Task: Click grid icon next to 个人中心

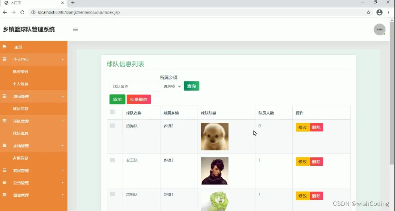Action: 4,59
